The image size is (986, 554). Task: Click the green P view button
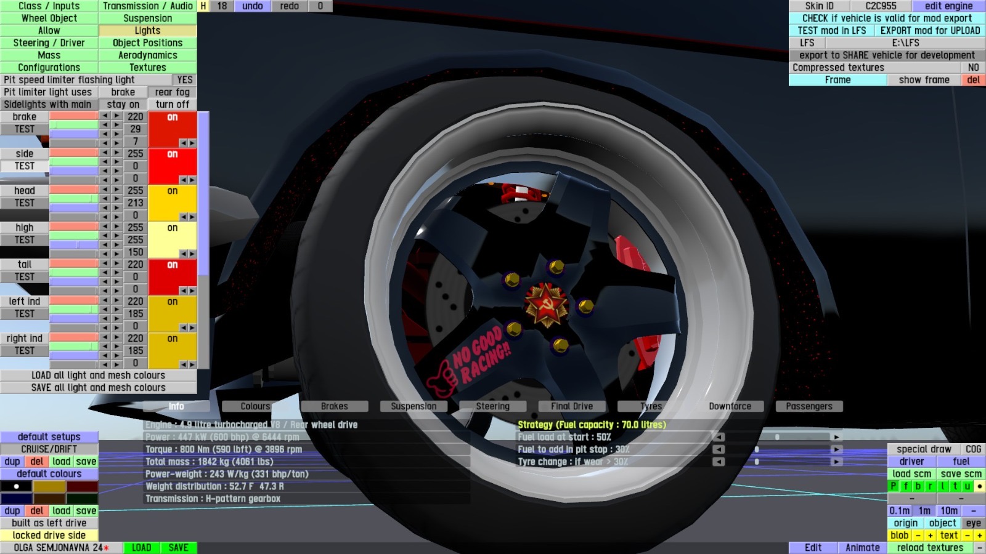coord(894,486)
